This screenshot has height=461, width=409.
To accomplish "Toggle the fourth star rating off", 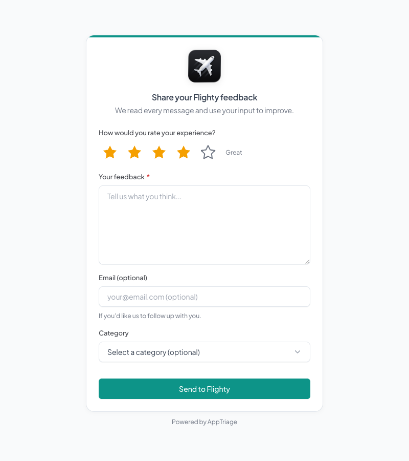I will coord(183,152).
